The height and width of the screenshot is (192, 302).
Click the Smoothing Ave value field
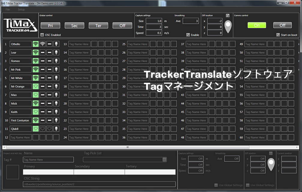click(191, 21)
